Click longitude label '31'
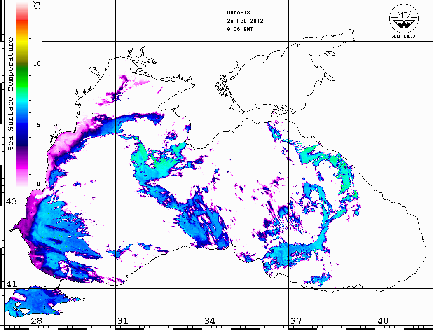 pyautogui.click(x=123, y=321)
